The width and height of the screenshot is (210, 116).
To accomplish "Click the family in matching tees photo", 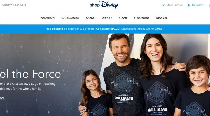I will click(145, 75).
